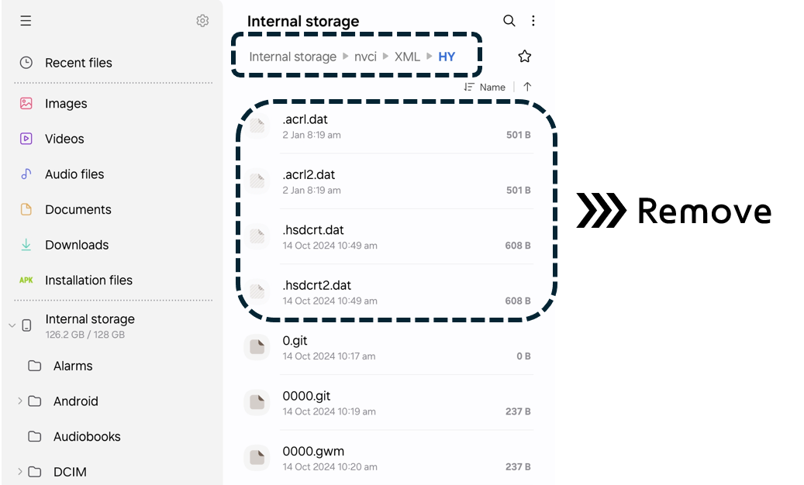Open settings via the gear icon
Image resolution: width=804 pixels, height=485 pixels.
coord(202,20)
